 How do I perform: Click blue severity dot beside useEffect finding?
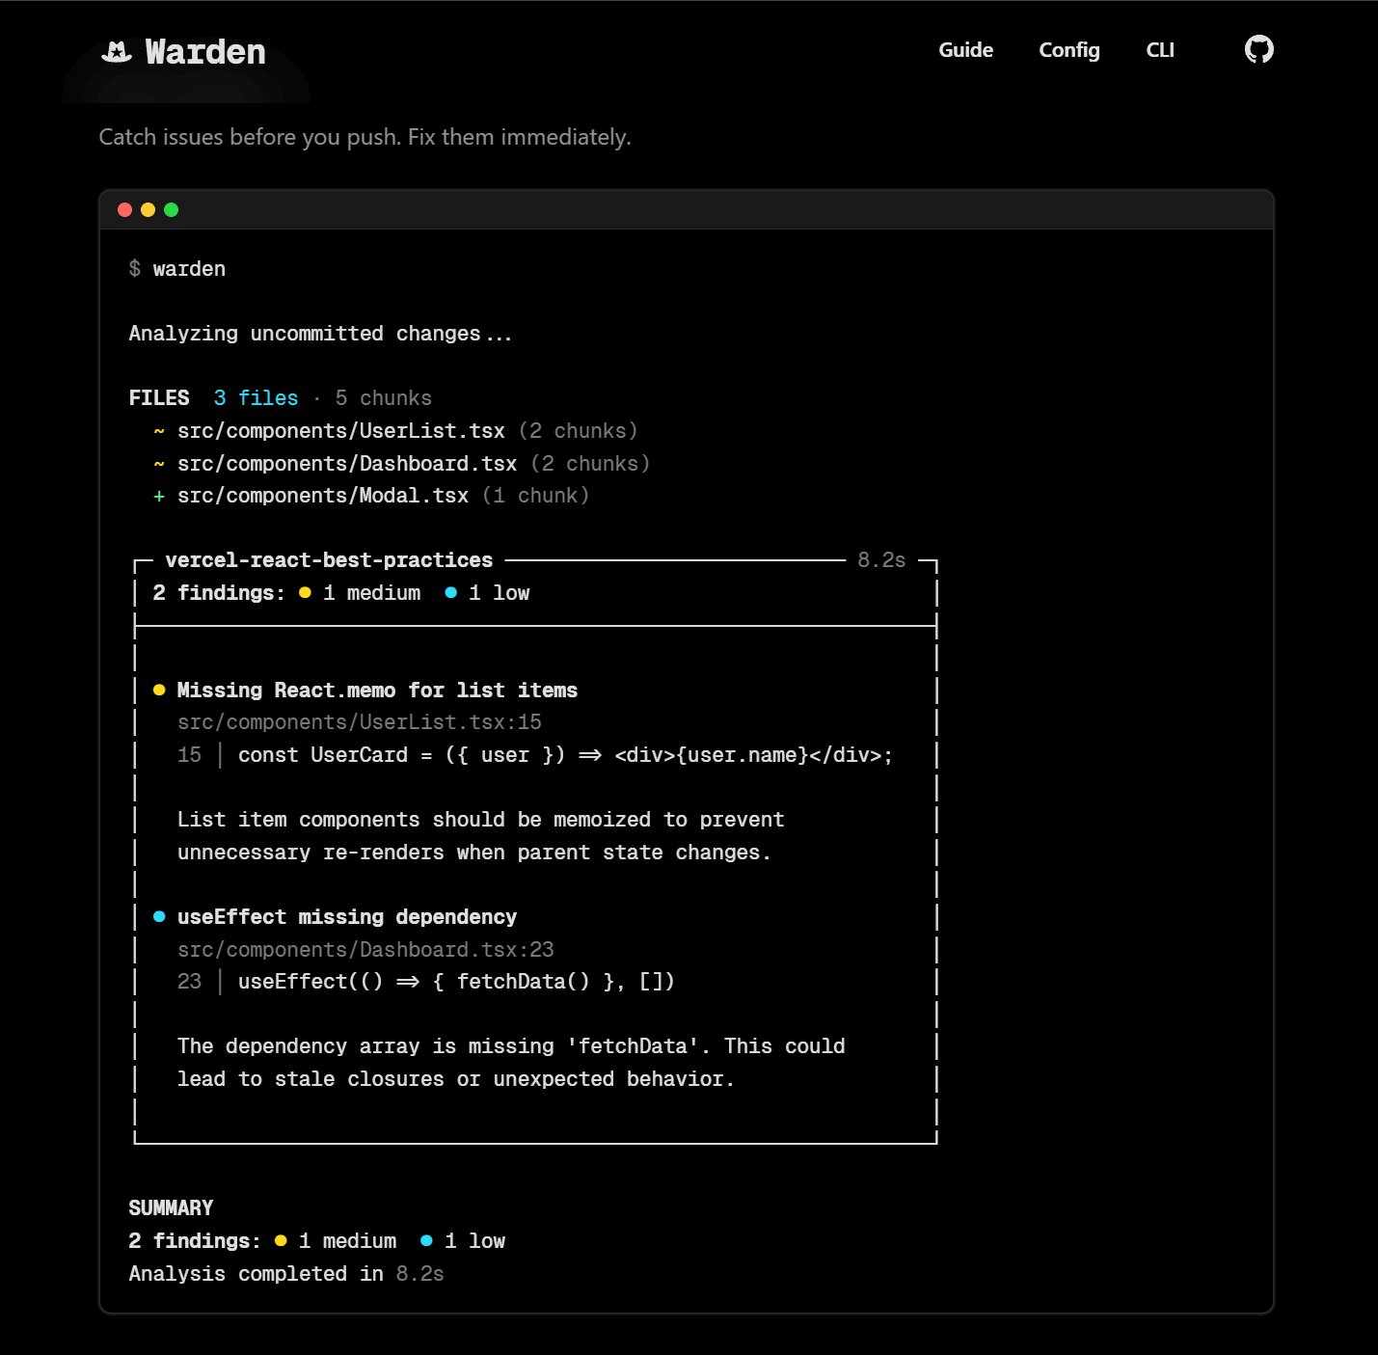point(159,917)
